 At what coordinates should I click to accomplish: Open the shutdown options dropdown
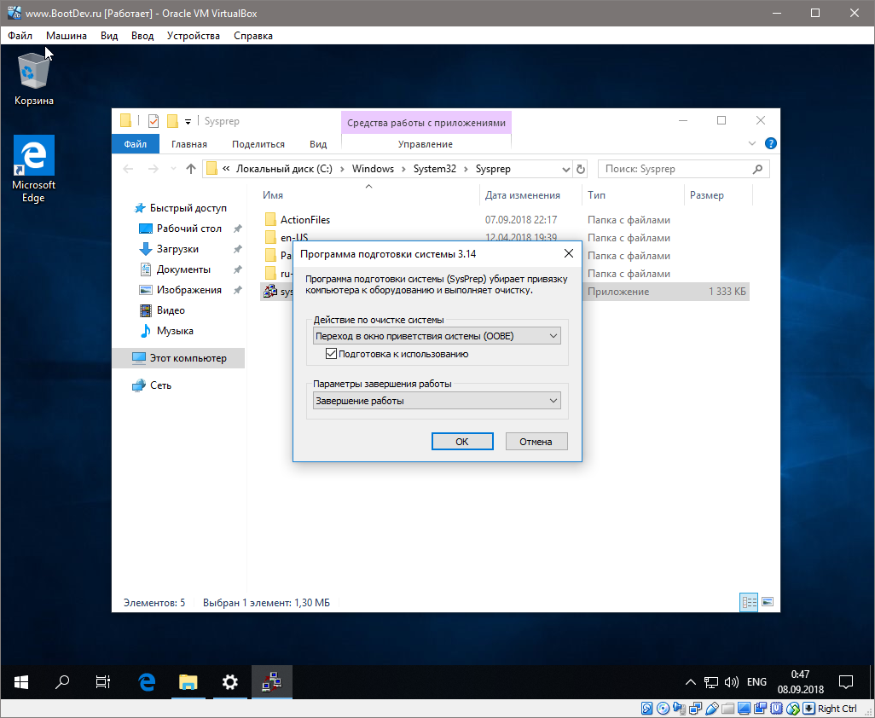437,401
